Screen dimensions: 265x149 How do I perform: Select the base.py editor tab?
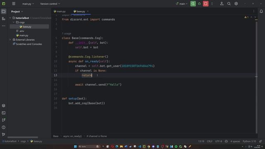(79, 11)
